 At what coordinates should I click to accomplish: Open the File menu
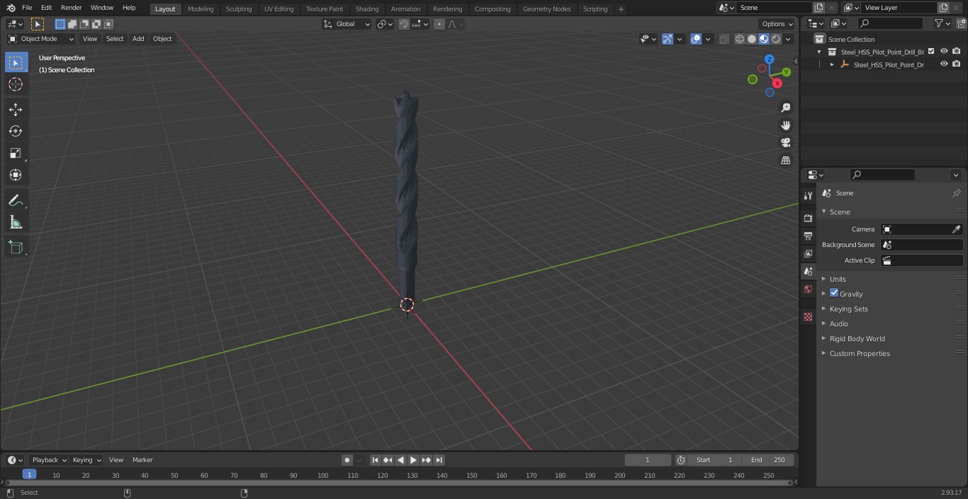click(x=27, y=8)
